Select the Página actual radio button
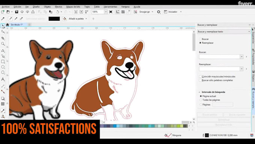Image resolution: width=255 pixels, height=144 pixels. [201, 96]
